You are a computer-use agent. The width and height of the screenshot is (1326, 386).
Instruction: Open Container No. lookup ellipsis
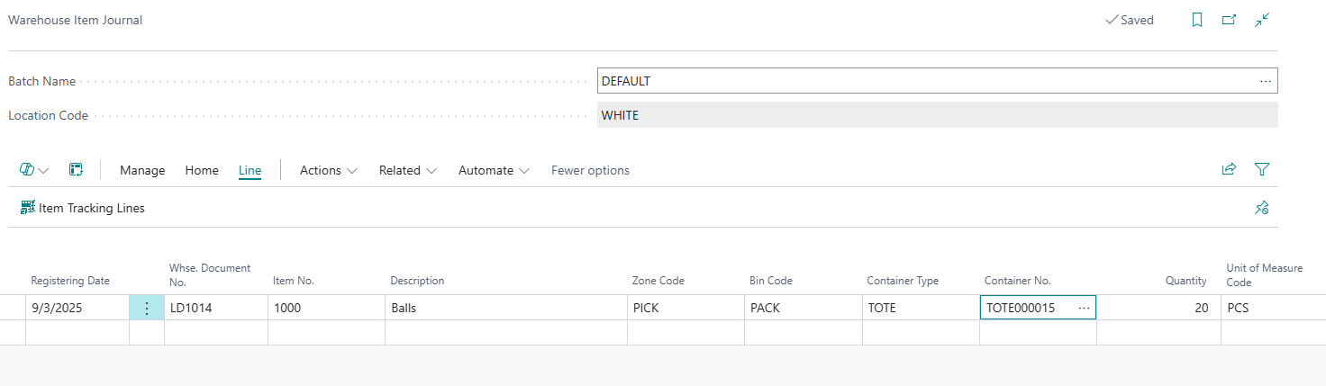point(1084,308)
